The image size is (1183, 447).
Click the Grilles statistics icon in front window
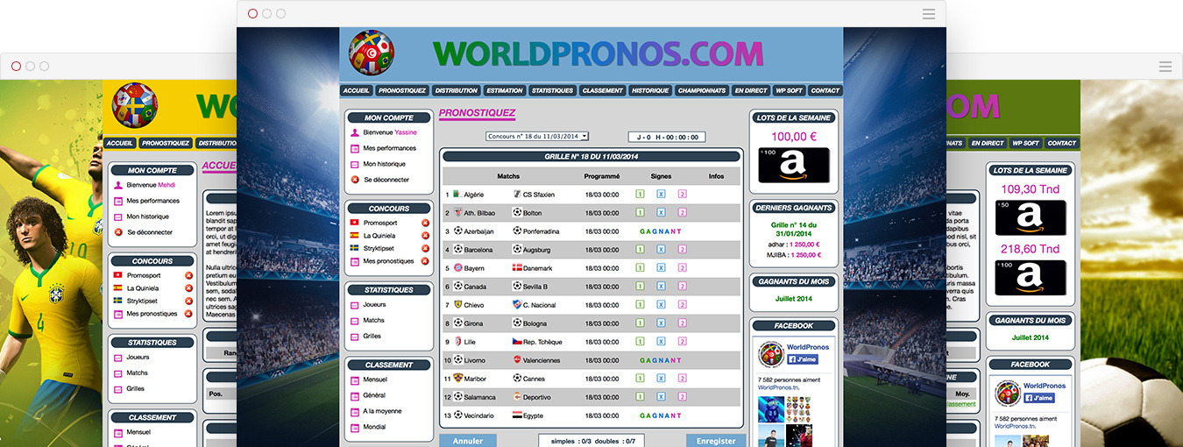click(x=355, y=337)
